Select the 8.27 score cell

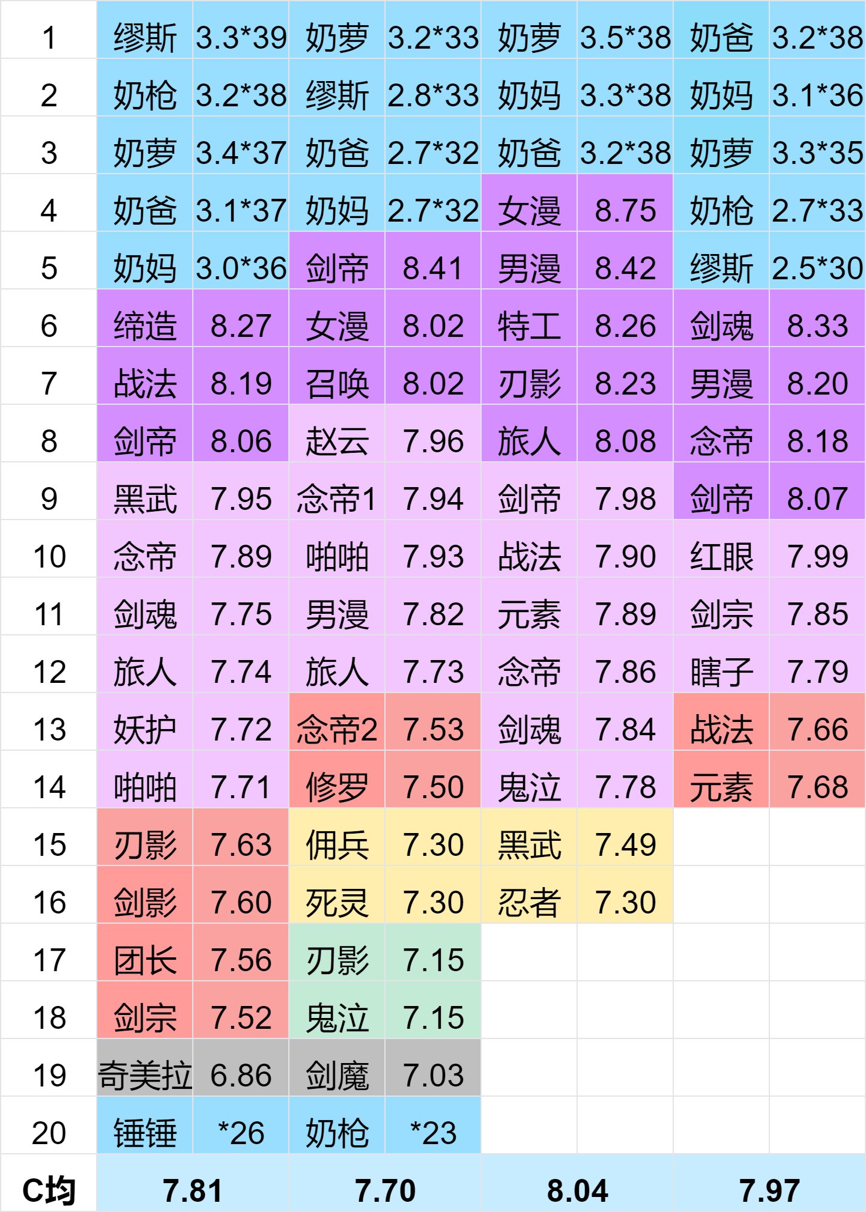point(241,318)
